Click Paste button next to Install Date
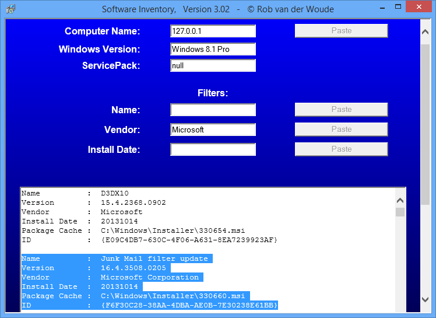Image resolution: width=436 pixels, height=318 pixels. [x=341, y=149]
